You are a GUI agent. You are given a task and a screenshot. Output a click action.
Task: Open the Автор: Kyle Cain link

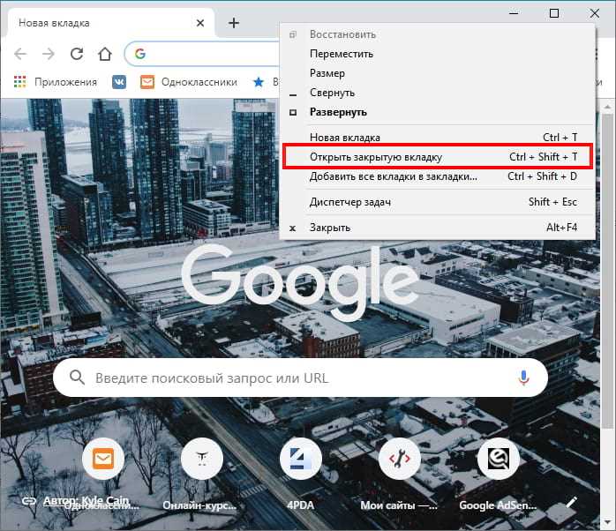[x=86, y=500]
